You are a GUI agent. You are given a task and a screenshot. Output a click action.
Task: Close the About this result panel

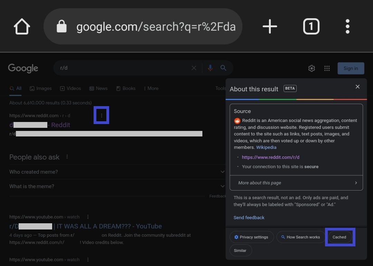(x=357, y=87)
